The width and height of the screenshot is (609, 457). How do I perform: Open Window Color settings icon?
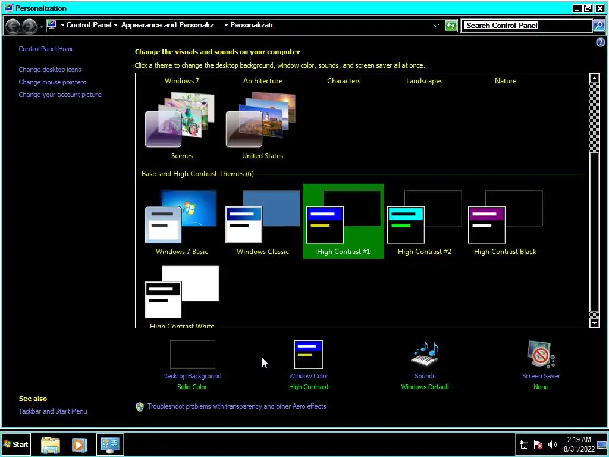click(x=309, y=355)
